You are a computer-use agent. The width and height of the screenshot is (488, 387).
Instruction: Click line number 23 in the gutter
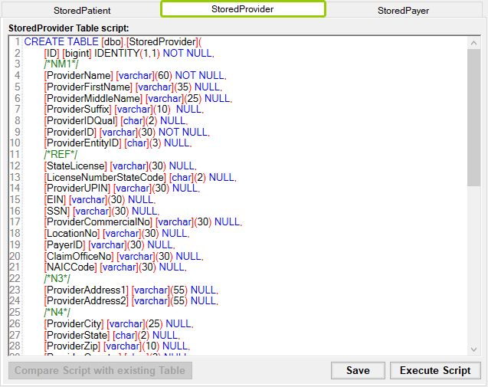(x=15, y=290)
